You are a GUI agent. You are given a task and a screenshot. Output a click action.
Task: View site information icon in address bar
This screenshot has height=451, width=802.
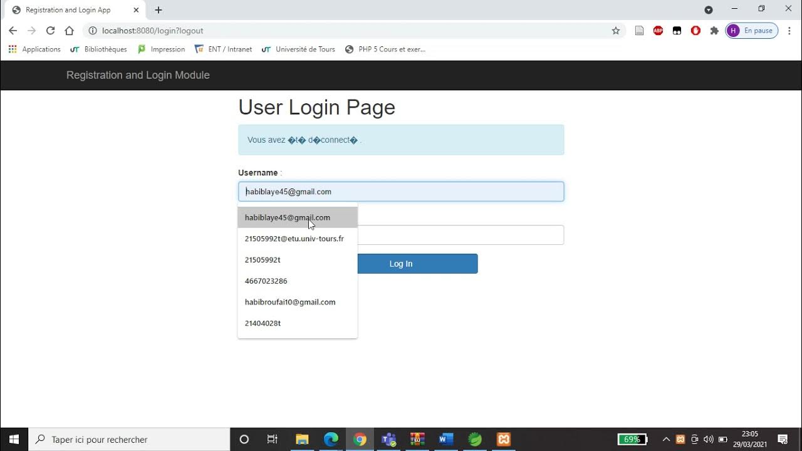pyautogui.click(x=92, y=31)
